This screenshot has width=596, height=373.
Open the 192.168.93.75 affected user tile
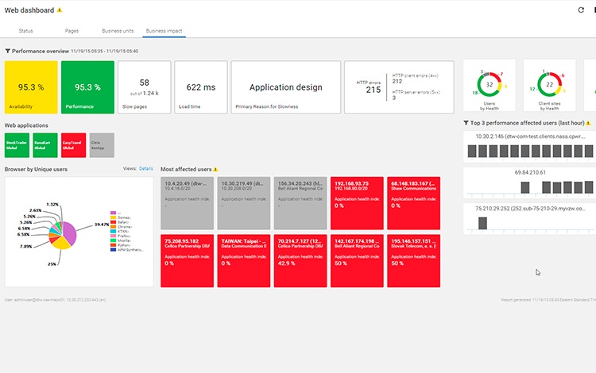coord(357,203)
